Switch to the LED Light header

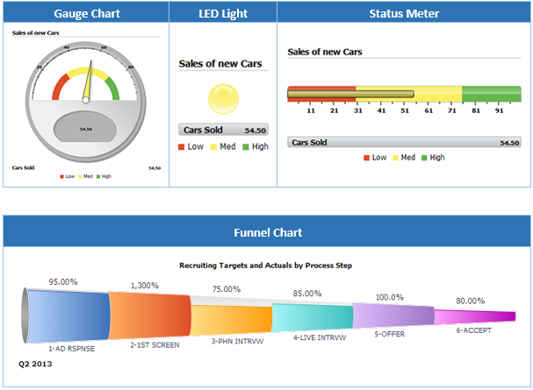223,13
